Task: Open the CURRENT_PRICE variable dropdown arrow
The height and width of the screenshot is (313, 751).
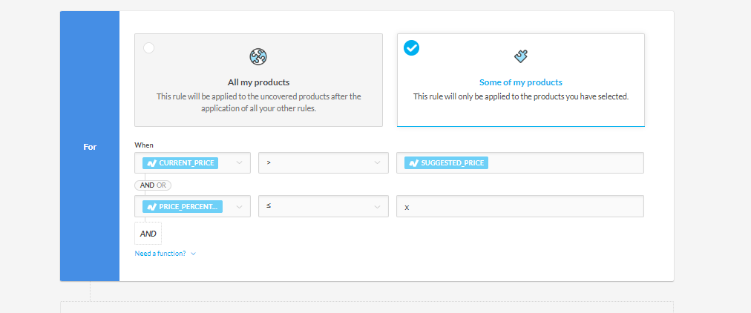Action: 239,163
